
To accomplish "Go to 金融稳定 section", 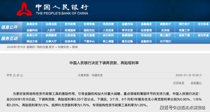I will pyautogui.click(x=146, y=24).
